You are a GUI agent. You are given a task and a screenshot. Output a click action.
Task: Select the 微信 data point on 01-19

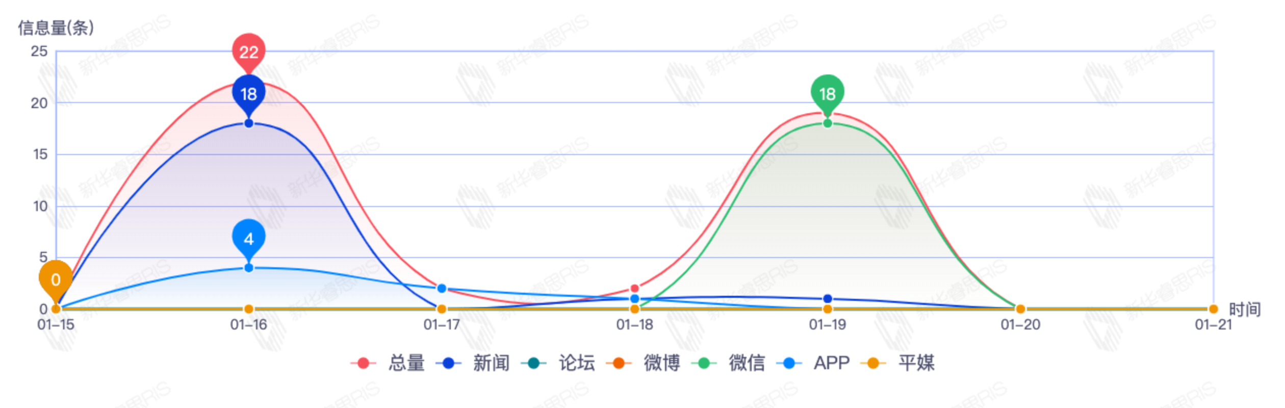(827, 123)
